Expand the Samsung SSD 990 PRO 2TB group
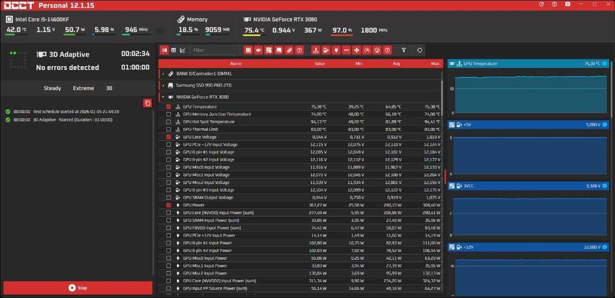The image size is (615, 298). point(163,85)
